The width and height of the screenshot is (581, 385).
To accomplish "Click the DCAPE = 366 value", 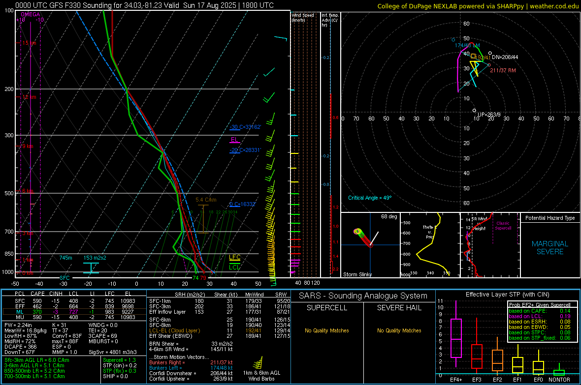I will pyautogui.click(x=20, y=347).
